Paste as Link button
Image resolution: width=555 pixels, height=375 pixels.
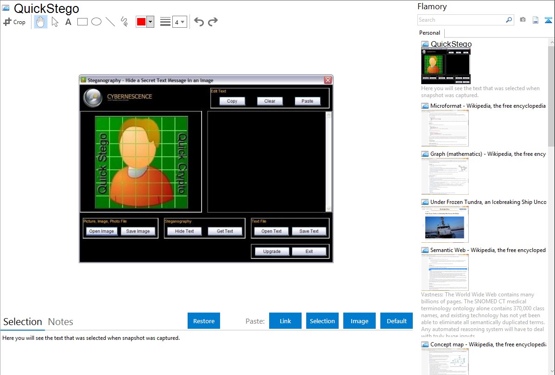click(285, 321)
